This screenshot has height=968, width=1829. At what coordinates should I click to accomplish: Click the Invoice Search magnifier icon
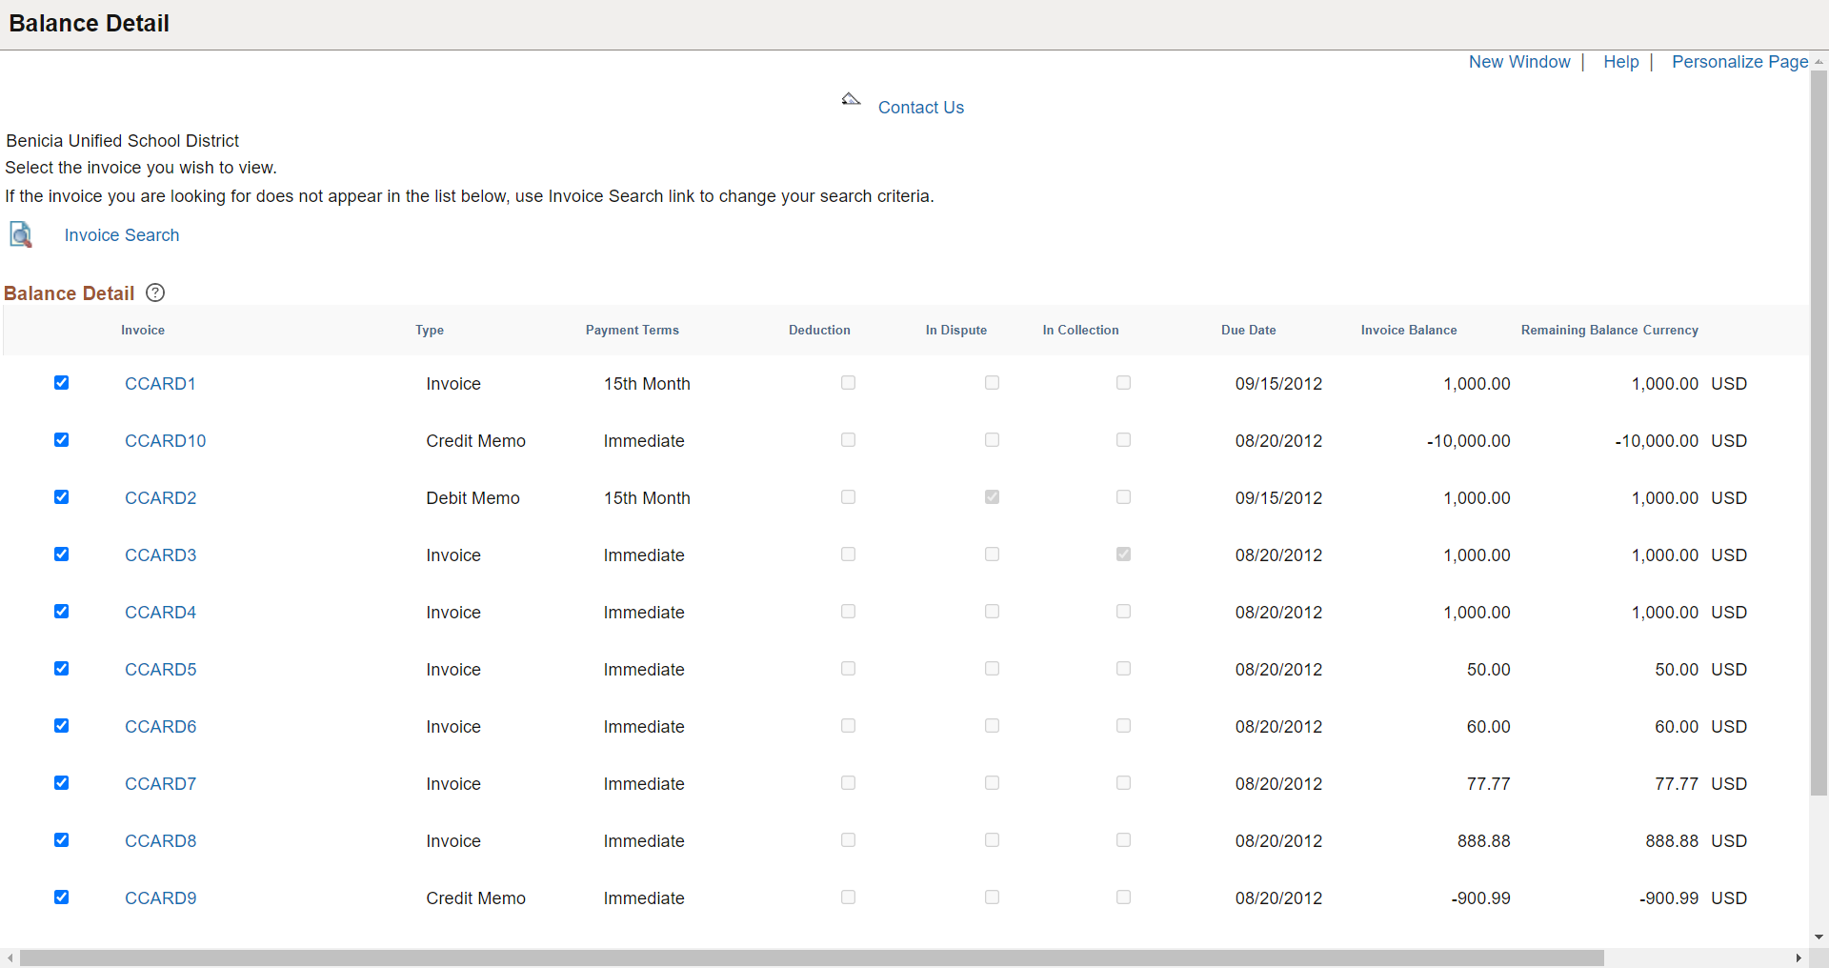tap(21, 234)
